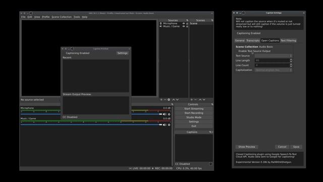Add a scene with the Scenes plus icon

pyautogui.click(x=192, y=100)
